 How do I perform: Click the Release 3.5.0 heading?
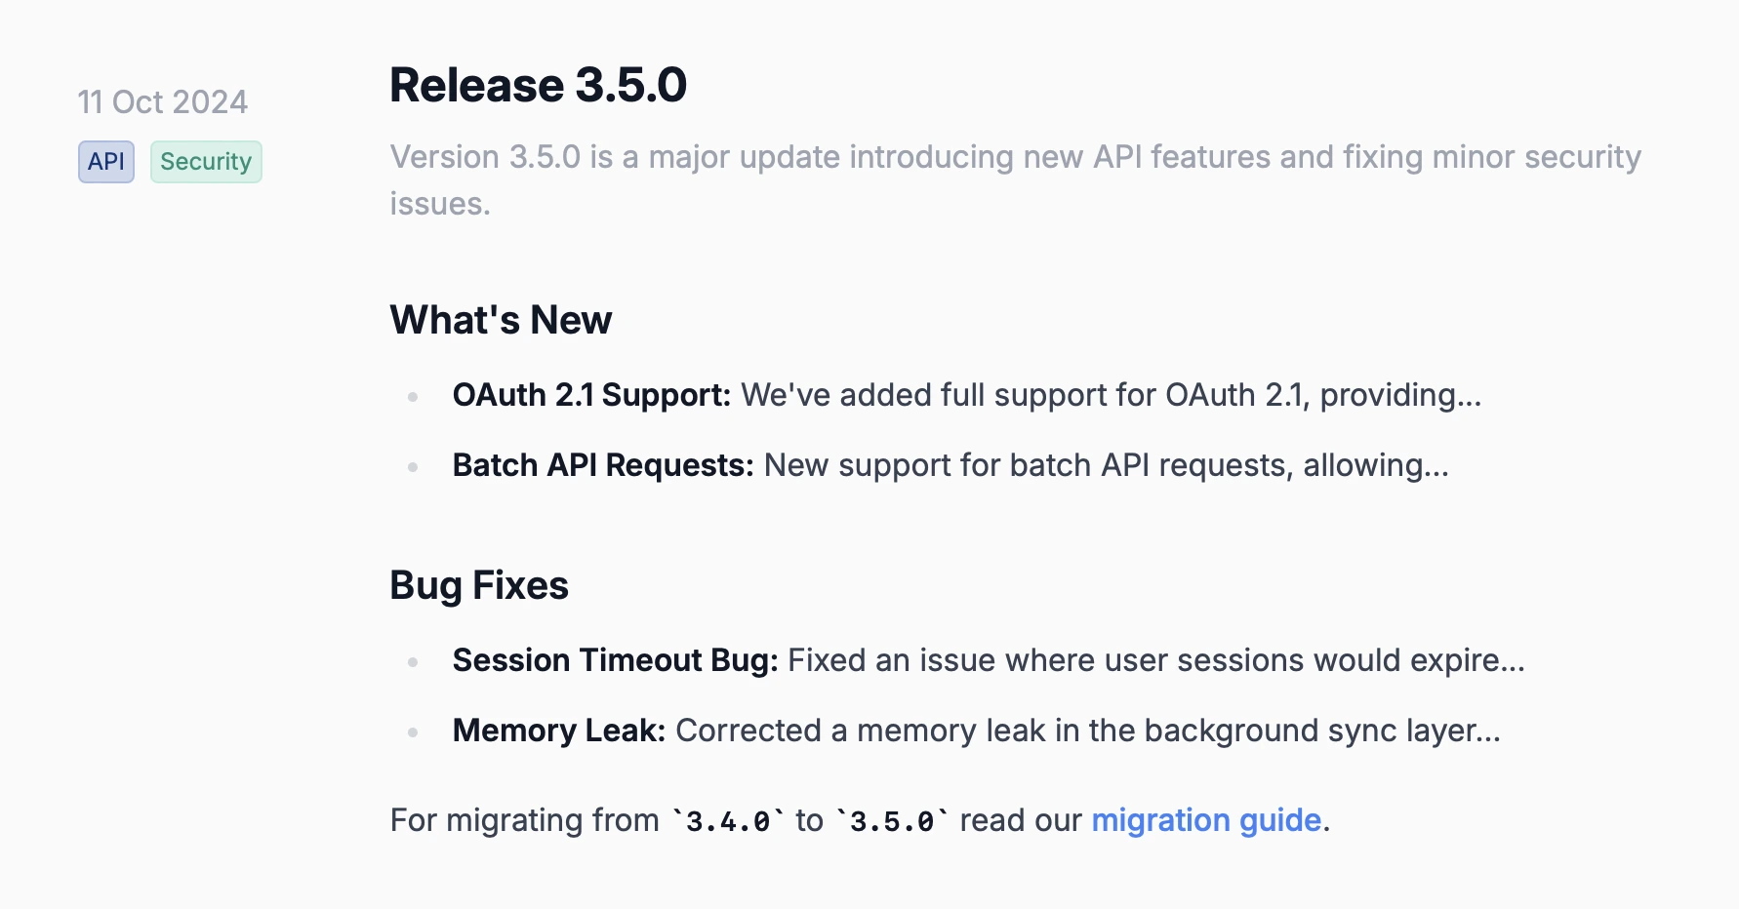[538, 85]
